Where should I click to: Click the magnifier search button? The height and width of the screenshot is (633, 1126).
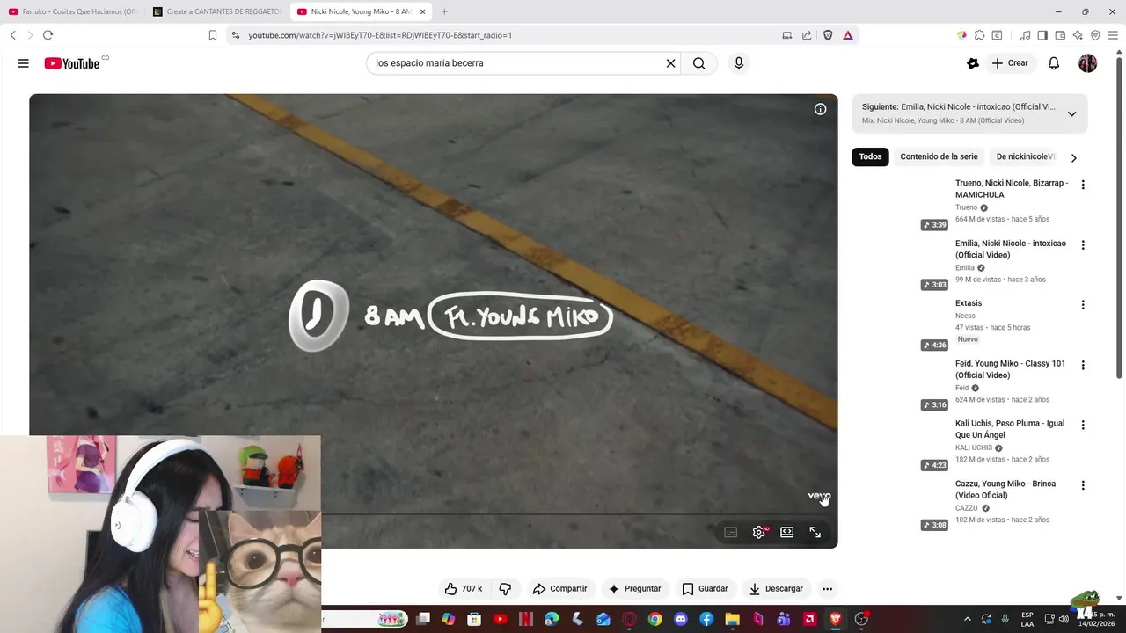point(698,63)
